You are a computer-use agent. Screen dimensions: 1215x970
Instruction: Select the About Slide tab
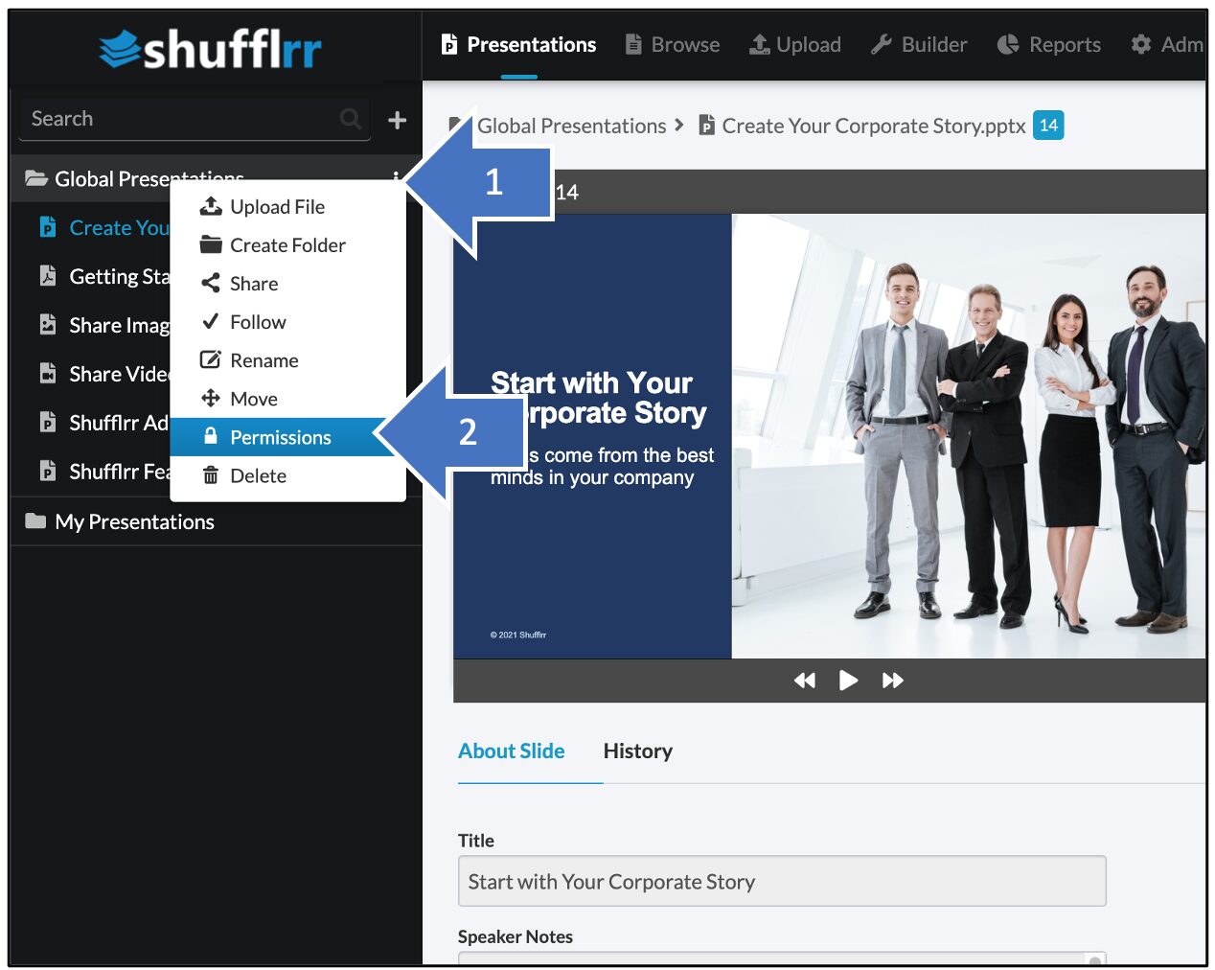coord(511,751)
